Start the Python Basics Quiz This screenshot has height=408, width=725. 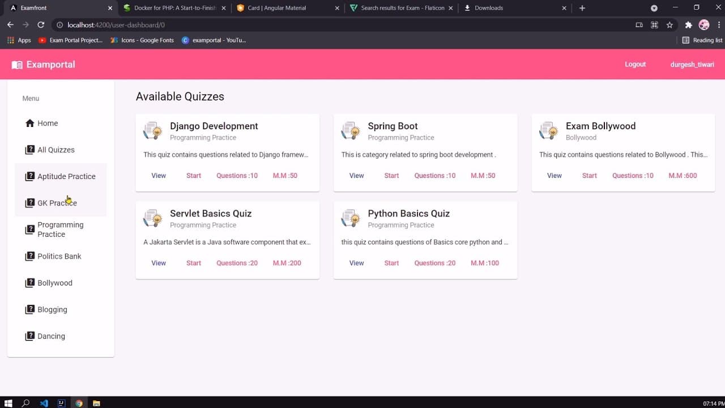pos(392,263)
